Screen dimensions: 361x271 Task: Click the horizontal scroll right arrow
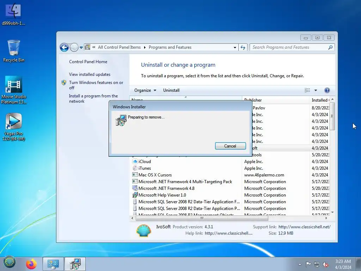pos(326,218)
